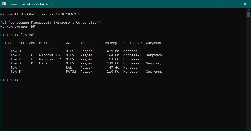The image size is (251, 131).
Task: Minimize the diskpart.exe window
Action: (222, 4)
